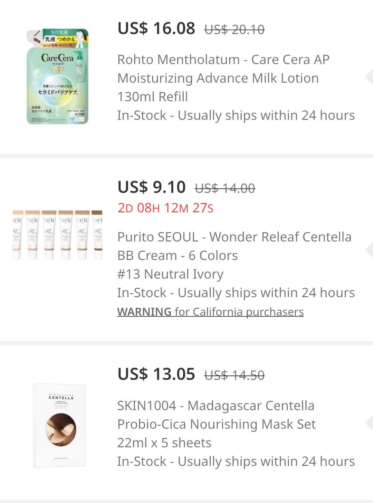373x503 pixels.
Task: Tap the red sale countdown timer
Action: point(165,208)
